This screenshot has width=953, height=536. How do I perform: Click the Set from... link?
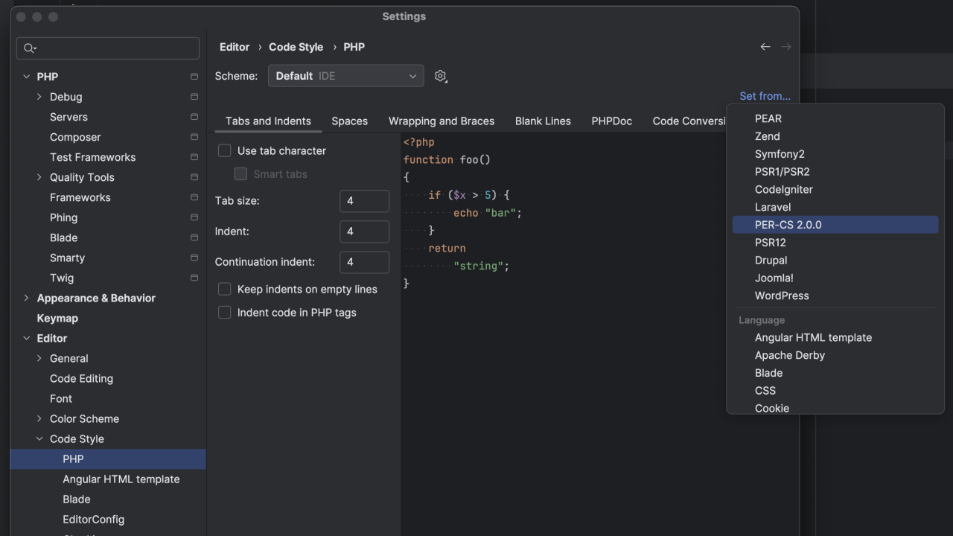coord(765,96)
